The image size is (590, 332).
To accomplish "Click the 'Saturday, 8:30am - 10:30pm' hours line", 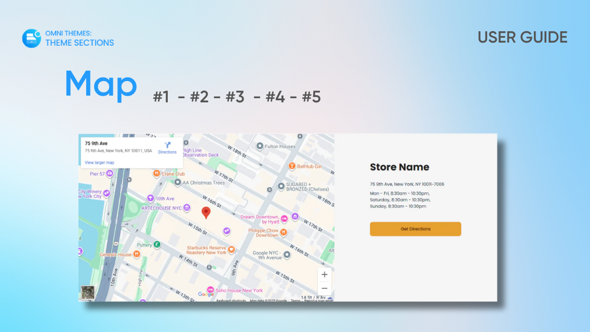I will [x=400, y=200].
